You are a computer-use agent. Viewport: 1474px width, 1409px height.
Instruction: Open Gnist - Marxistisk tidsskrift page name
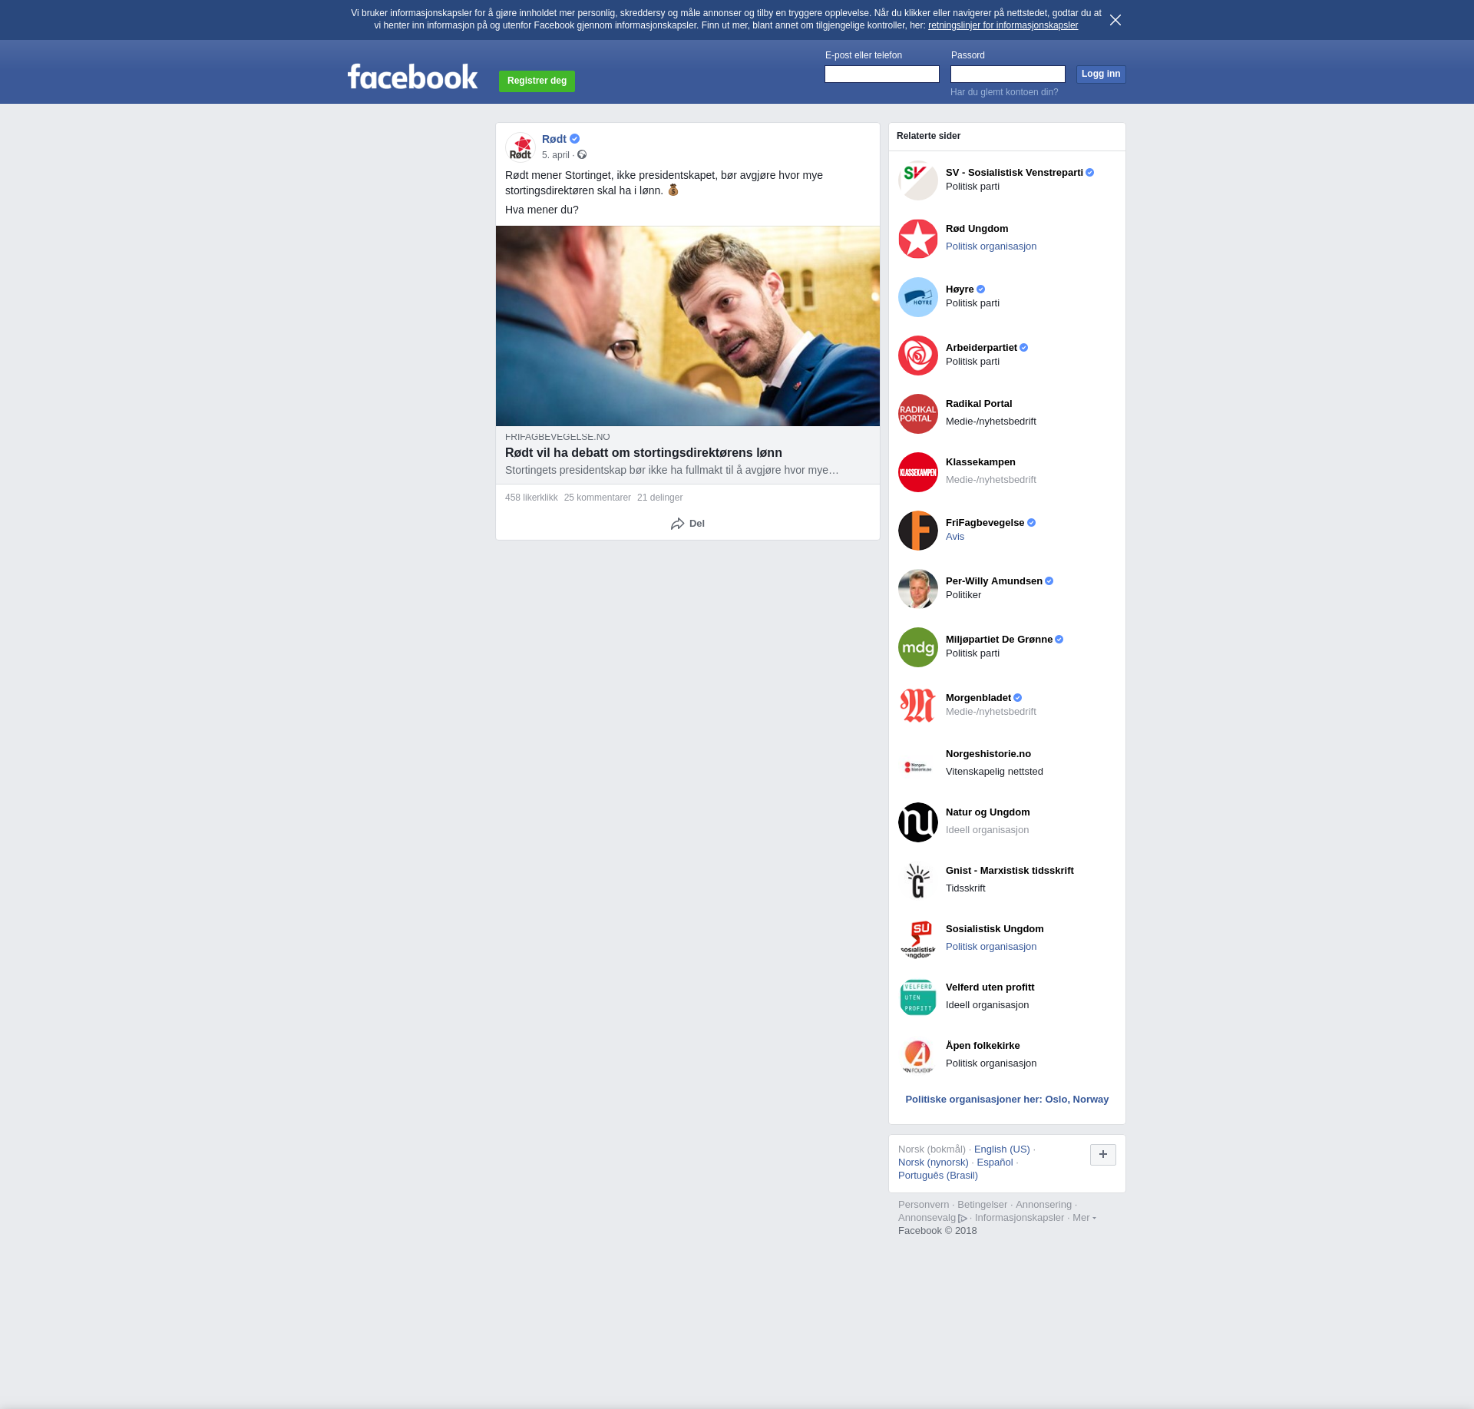[1010, 871]
